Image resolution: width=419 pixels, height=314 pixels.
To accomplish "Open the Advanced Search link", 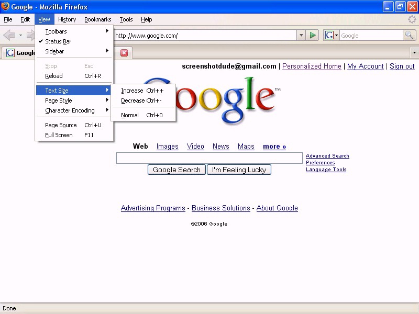I will pyautogui.click(x=328, y=155).
